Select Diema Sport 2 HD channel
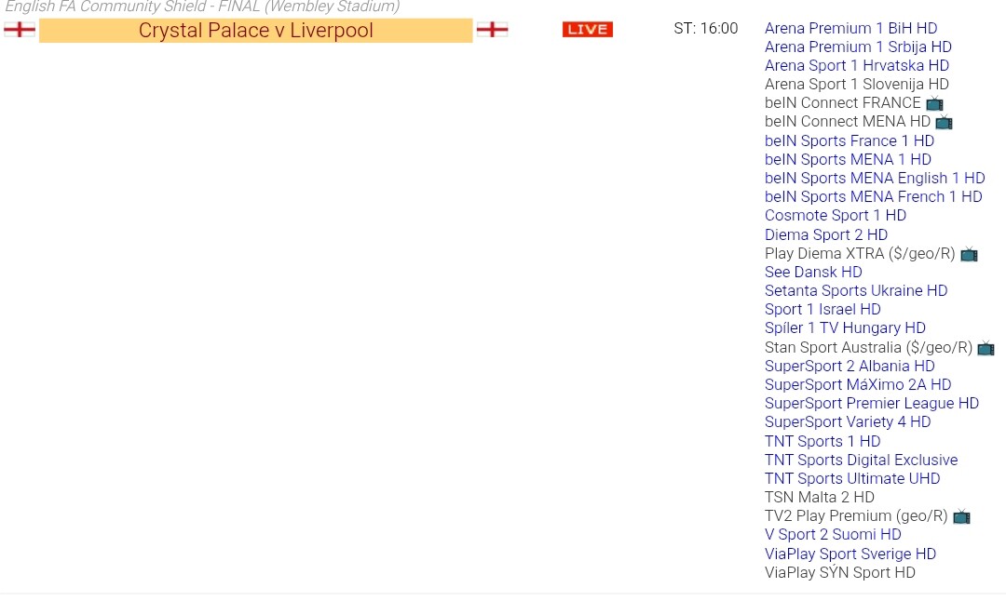1006x601 pixels. (825, 234)
